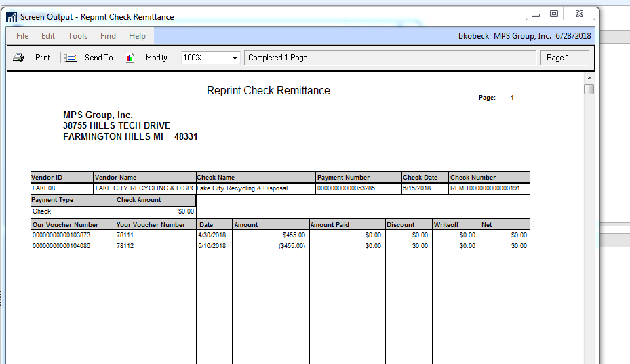Viewport: 630px width, 364px height.
Task: Click check date 6/15/2018
Action: 416,188
